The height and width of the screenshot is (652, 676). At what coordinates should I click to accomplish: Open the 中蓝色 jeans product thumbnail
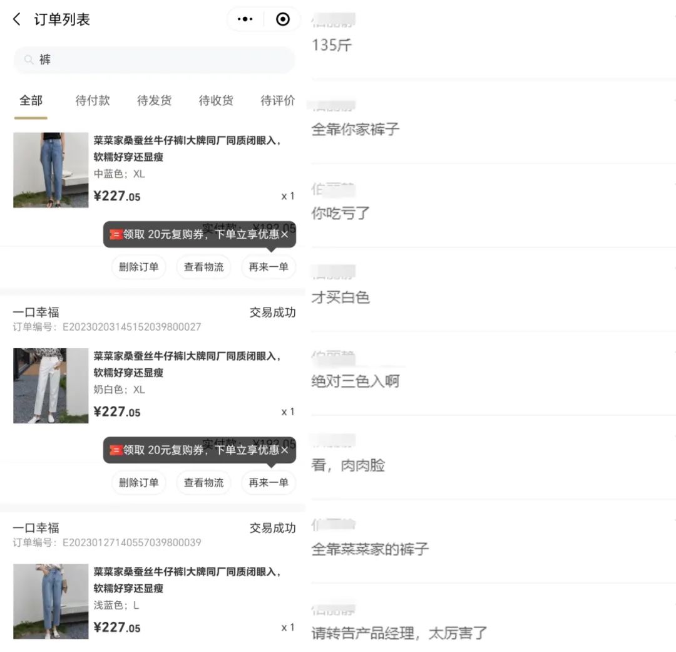click(x=51, y=170)
